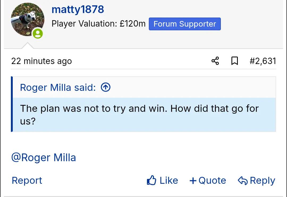Click the thumbs-up icon
This screenshot has height=197, width=287.
tap(151, 181)
